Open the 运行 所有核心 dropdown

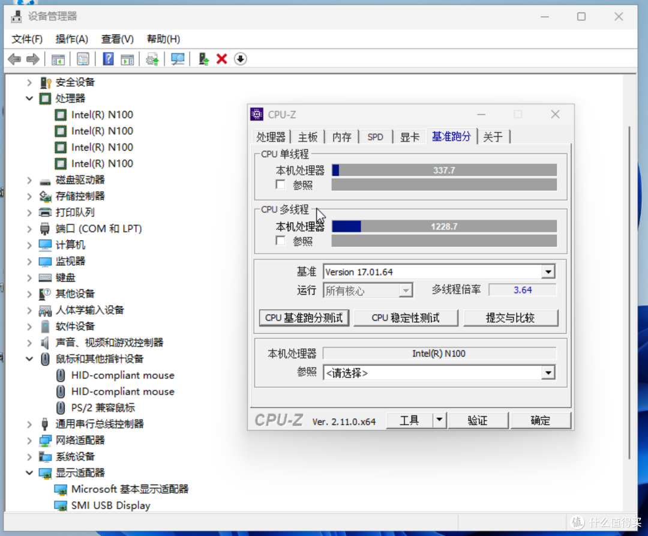click(x=406, y=291)
